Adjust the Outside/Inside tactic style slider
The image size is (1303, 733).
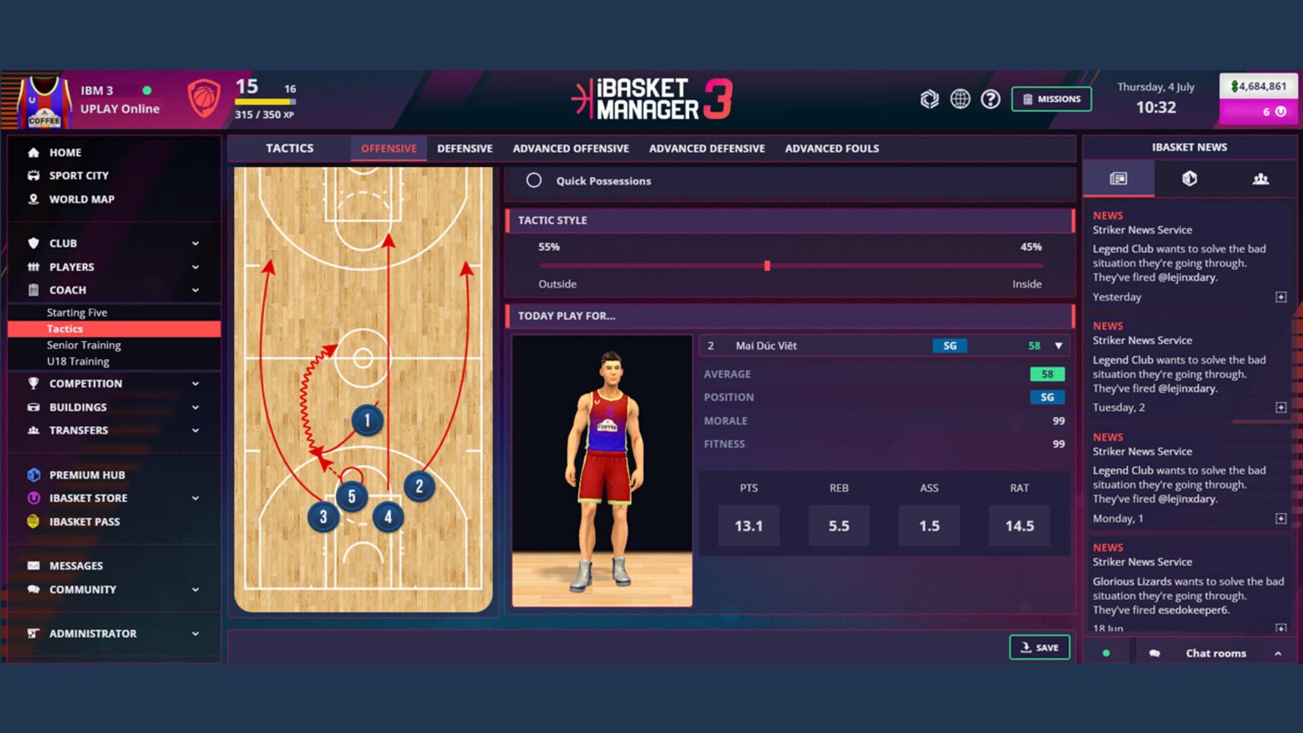pyautogui.click(x=768, y=266)
